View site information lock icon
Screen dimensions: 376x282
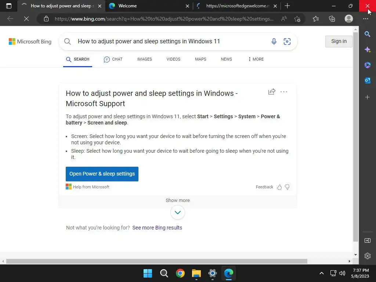(x=46, y=19)
